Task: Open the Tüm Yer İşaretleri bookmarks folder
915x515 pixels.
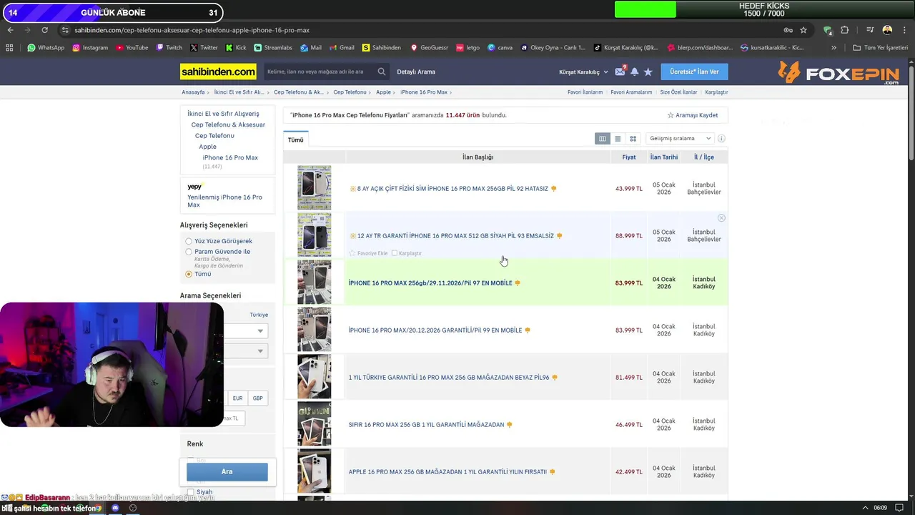Action: tap(881, 48)
